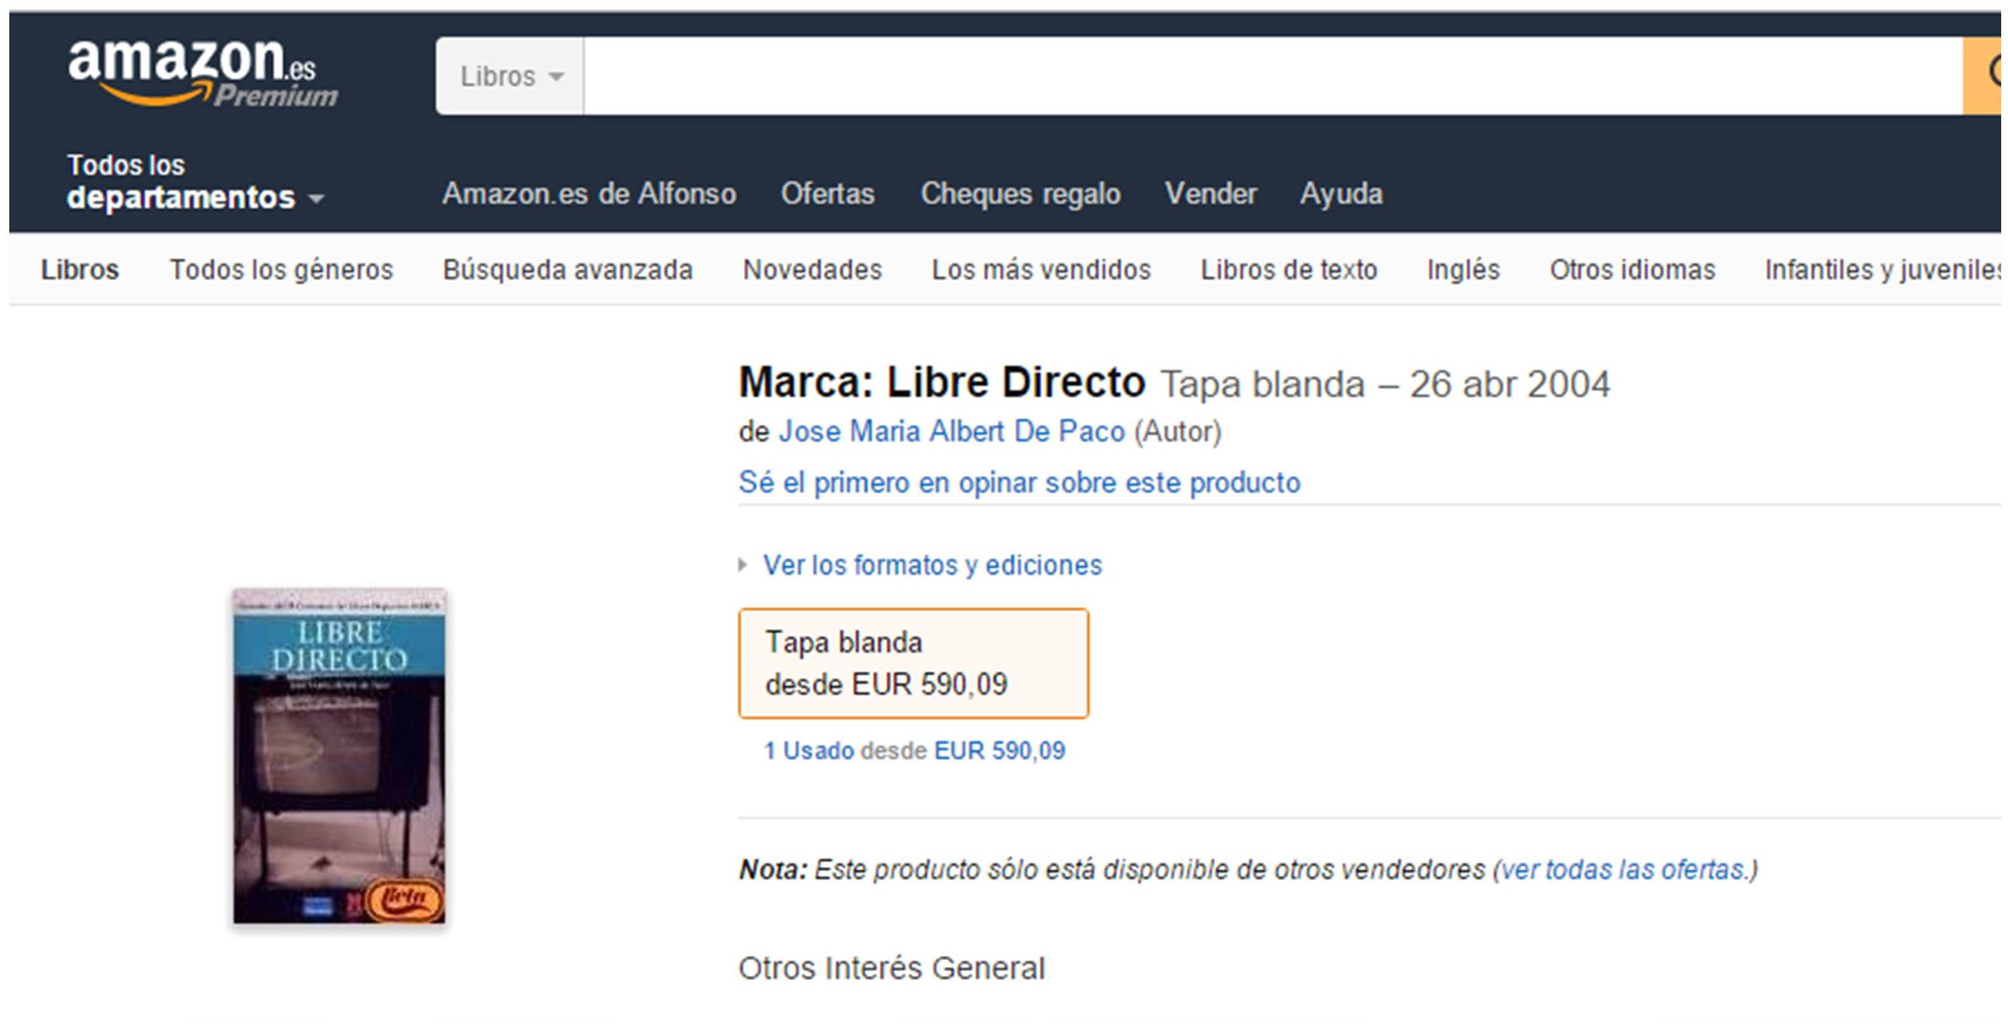Expand Ver los formatos y ediciones
This screenshot has width=2008, height=1024.
coord(931,565)
